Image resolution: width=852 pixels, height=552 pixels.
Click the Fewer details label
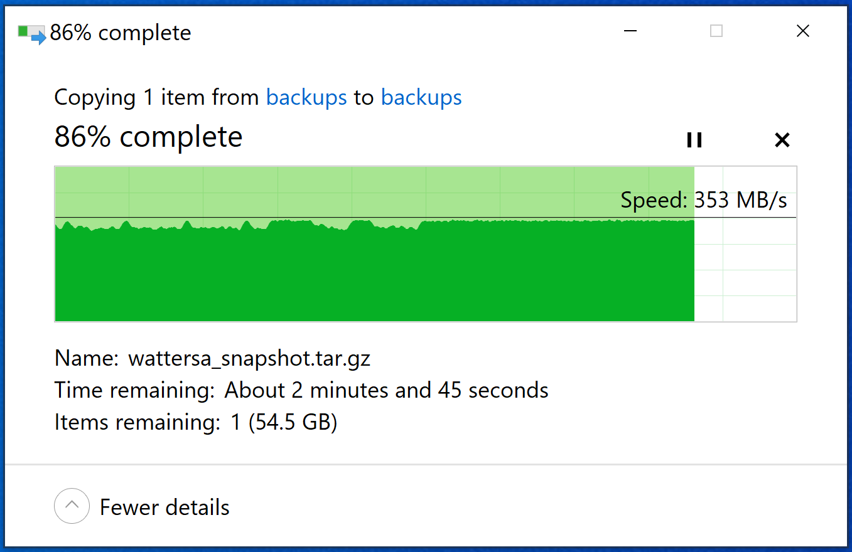(x=164, y=507)
